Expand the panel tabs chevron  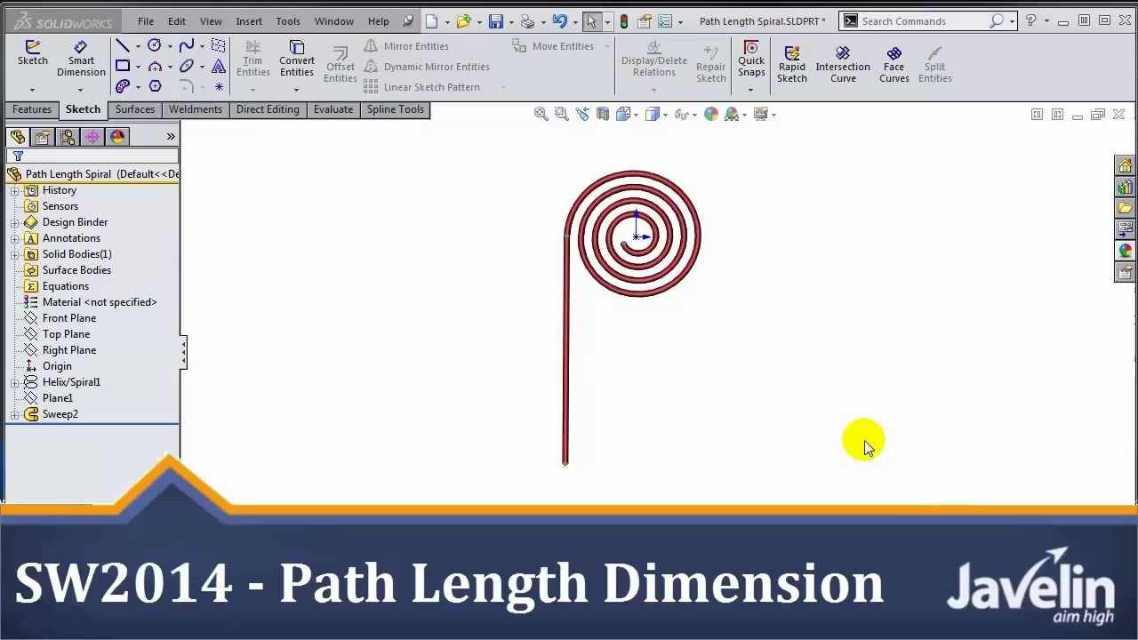(171, 137)
